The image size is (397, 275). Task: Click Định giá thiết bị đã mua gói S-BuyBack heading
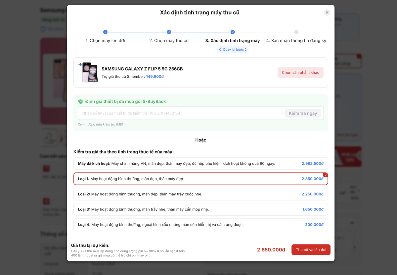126,101
